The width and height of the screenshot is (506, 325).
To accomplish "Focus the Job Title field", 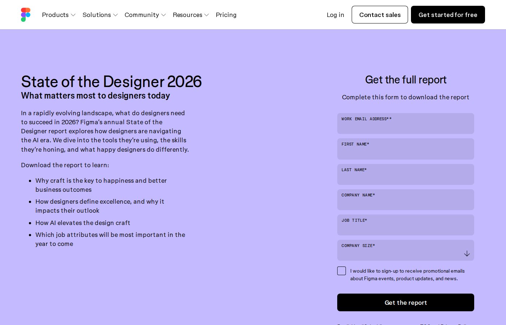I will point(406,225).
